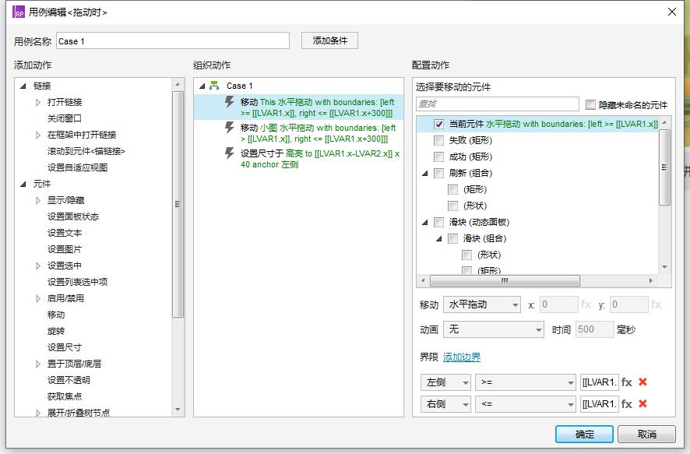The image size is (690, 454).
Task: Delete the 左侧 boundary with red X
Action: coord(642,382)
